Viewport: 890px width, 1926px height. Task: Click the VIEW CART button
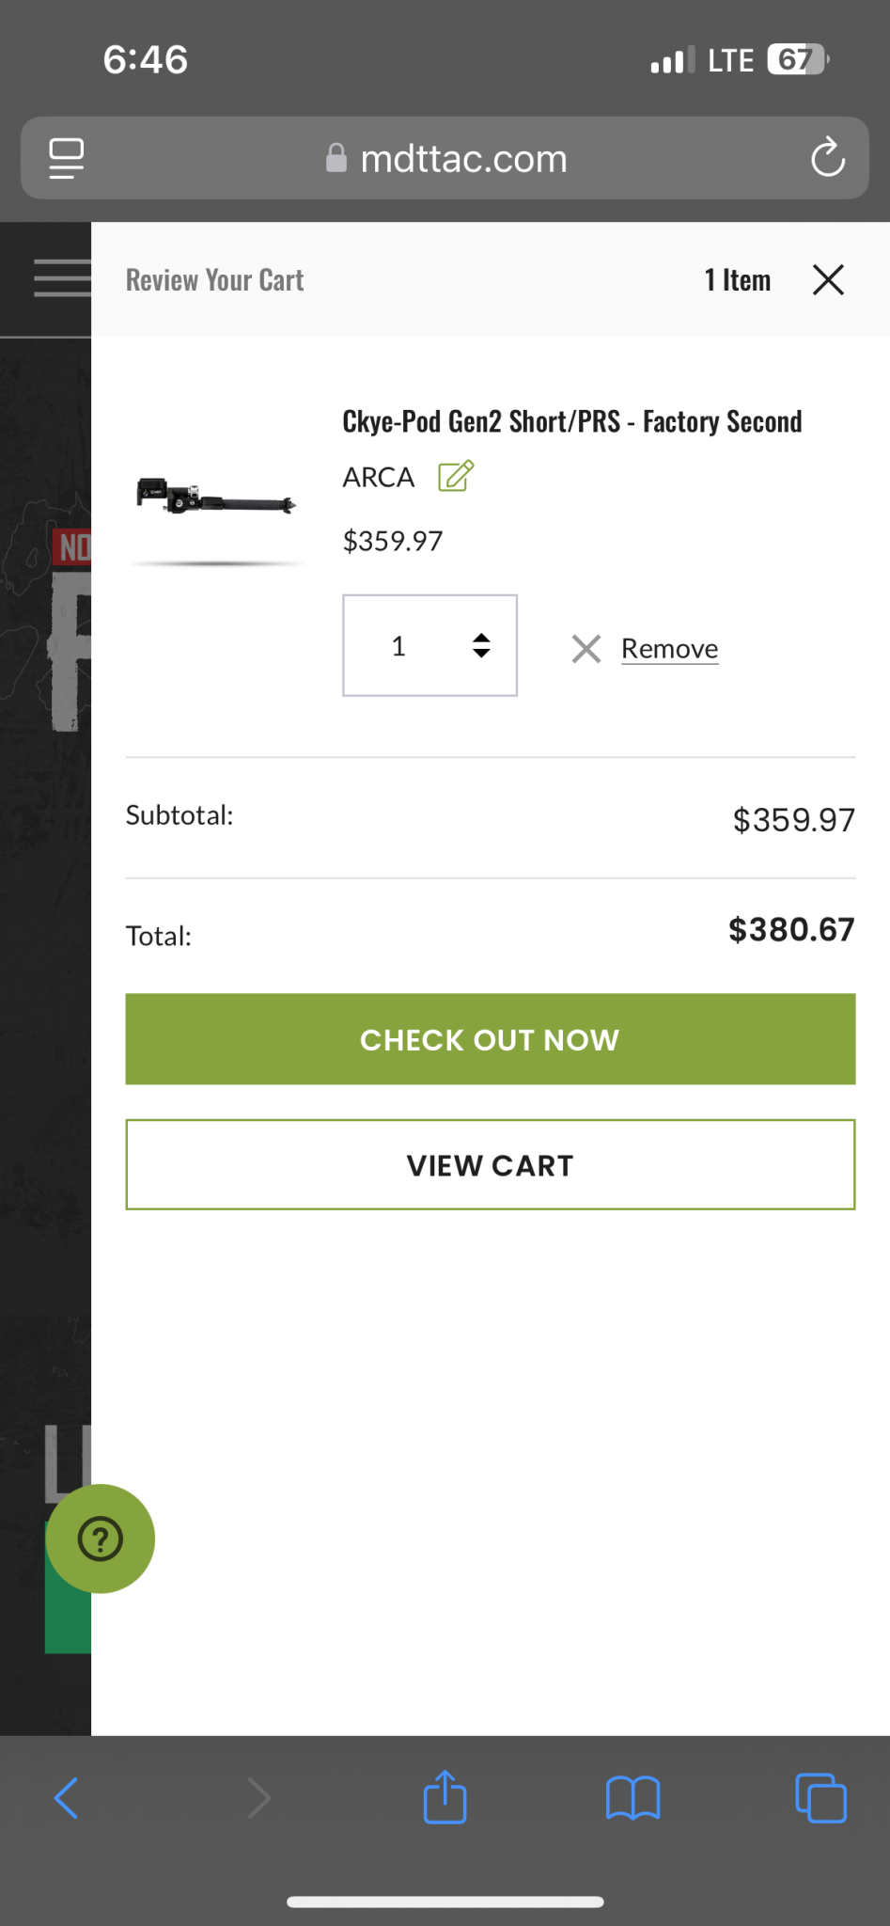[491, 1164]
